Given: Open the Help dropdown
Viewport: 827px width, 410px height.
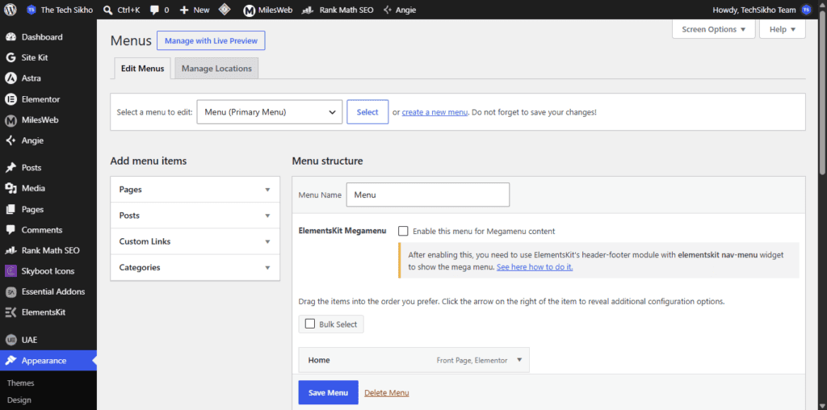Looking at the screenshot, I should (x=782, y=29).
